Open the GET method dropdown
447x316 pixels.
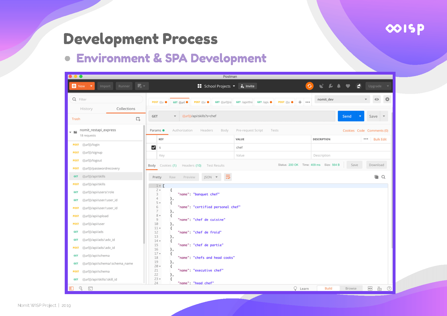(x=164, y=116)
